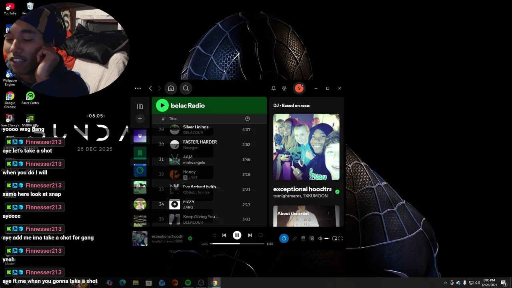Select track FIZZY by ZARG
This screenshot has height=288, width=512.
click(209, 204)
